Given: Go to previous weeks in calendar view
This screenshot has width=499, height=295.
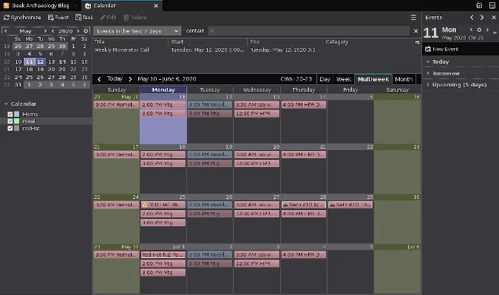Looking at the screenshot, I should 99,79.
